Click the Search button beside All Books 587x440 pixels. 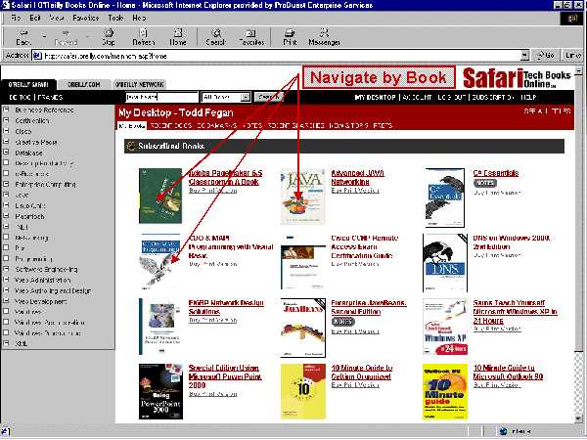pos(268,97)
